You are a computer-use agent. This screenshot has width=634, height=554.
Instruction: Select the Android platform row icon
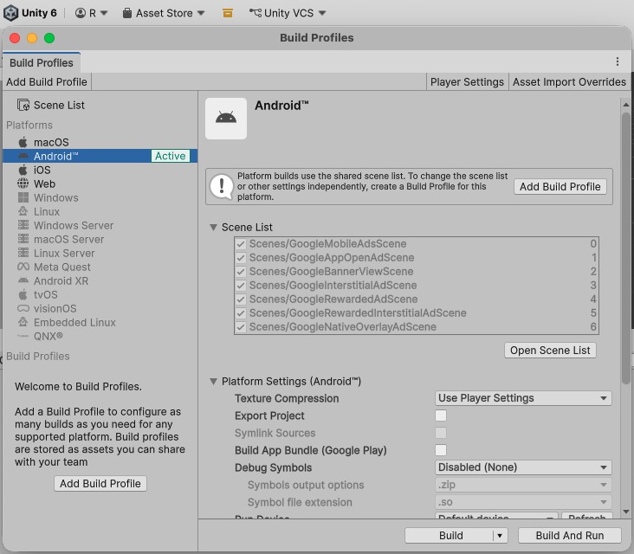tap(23, 156)
